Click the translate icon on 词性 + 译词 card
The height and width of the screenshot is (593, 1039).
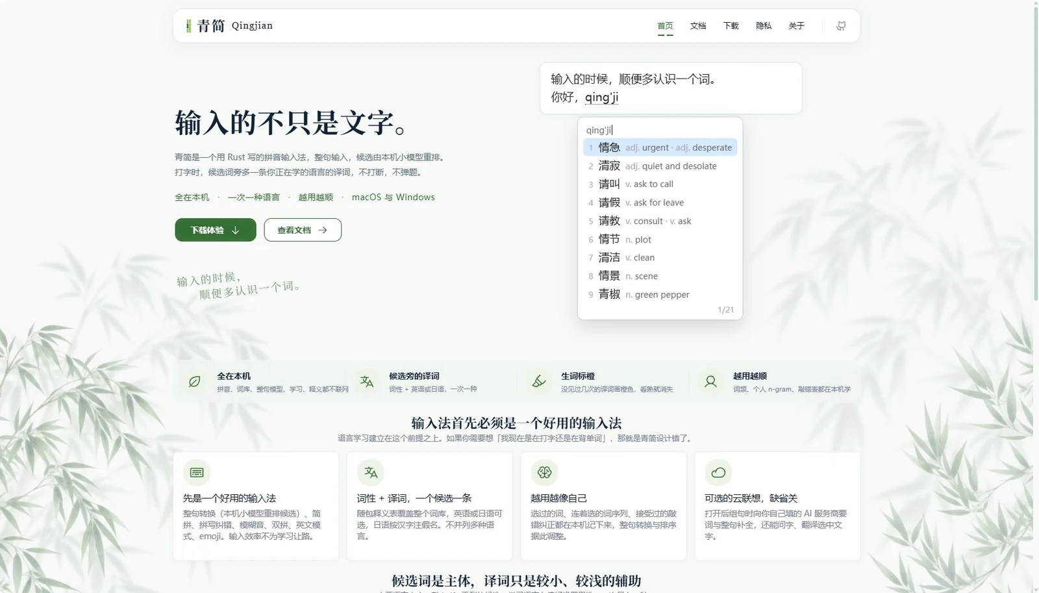click(371, 472)
